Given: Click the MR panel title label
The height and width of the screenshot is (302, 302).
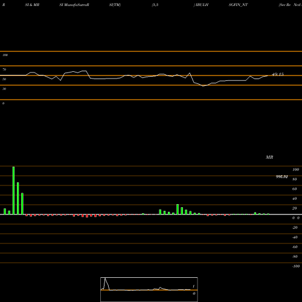Looking at the screenshot, I should point(269,157).
